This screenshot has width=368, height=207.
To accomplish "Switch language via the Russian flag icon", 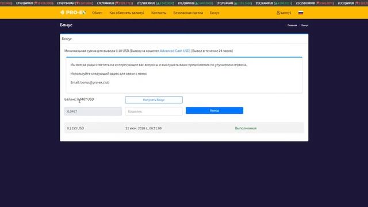I will (x=301, y=13).
